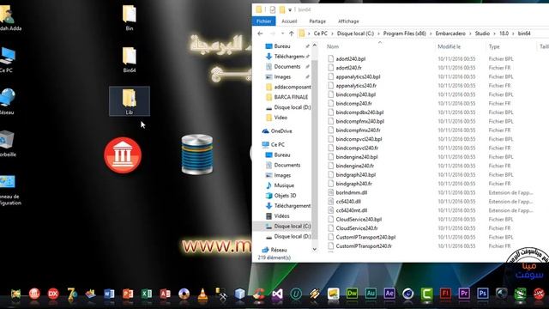549x309 pixels.
Task: Expand chevron after Disque local (C:) in path
Action: (x=378, y=33)
